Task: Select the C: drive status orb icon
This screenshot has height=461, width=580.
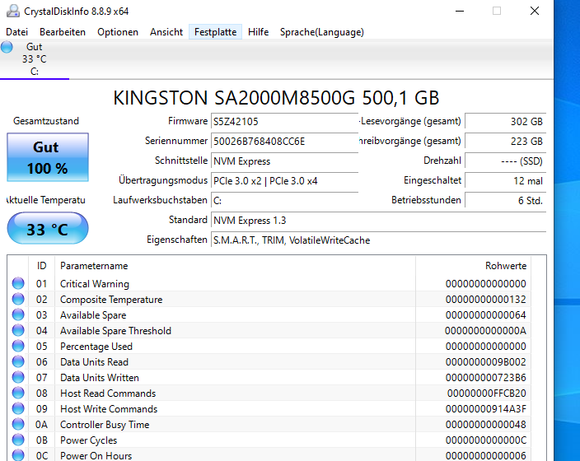Action: coord(7,47)
